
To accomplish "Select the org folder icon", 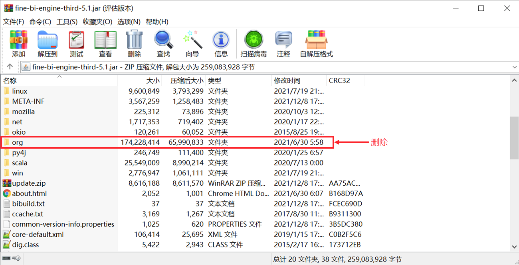I will [x=7, y=142].
